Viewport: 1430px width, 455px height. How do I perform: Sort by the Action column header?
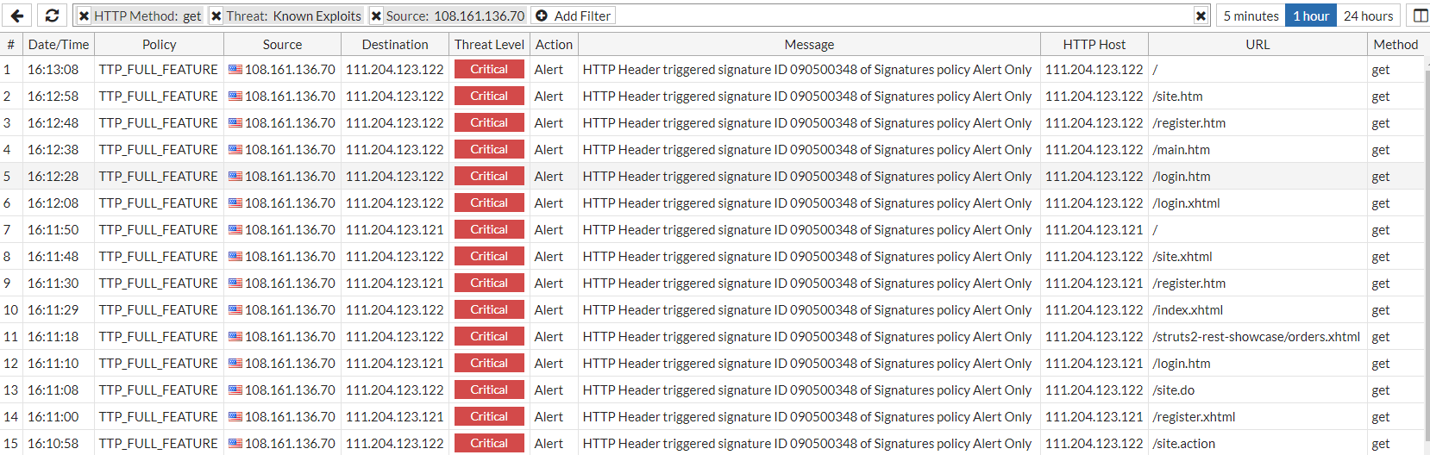point(554,45)
